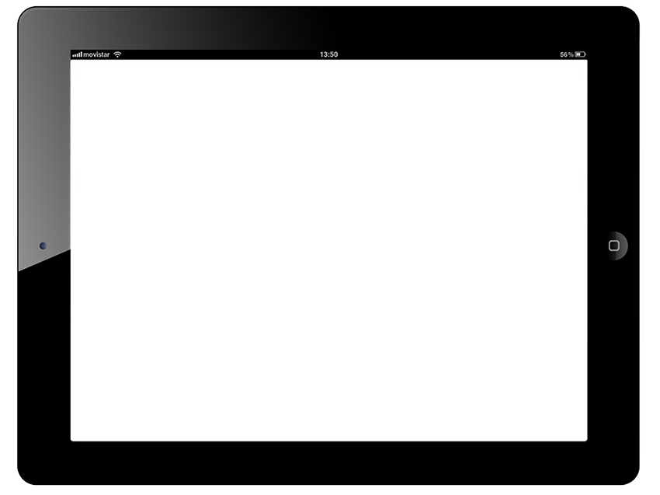The image size is (660, 495).
Task: Tap the movistar carrier label
Action: (97, 55)
